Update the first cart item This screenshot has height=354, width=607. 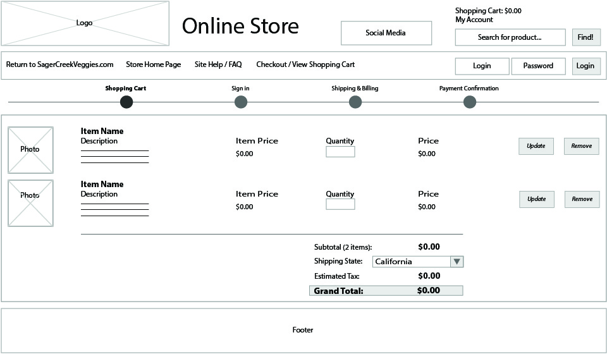536,146
